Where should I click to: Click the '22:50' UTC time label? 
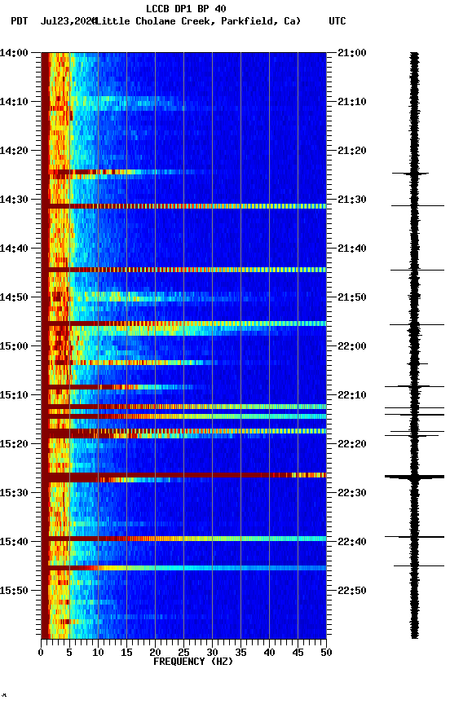pos(352,592)
